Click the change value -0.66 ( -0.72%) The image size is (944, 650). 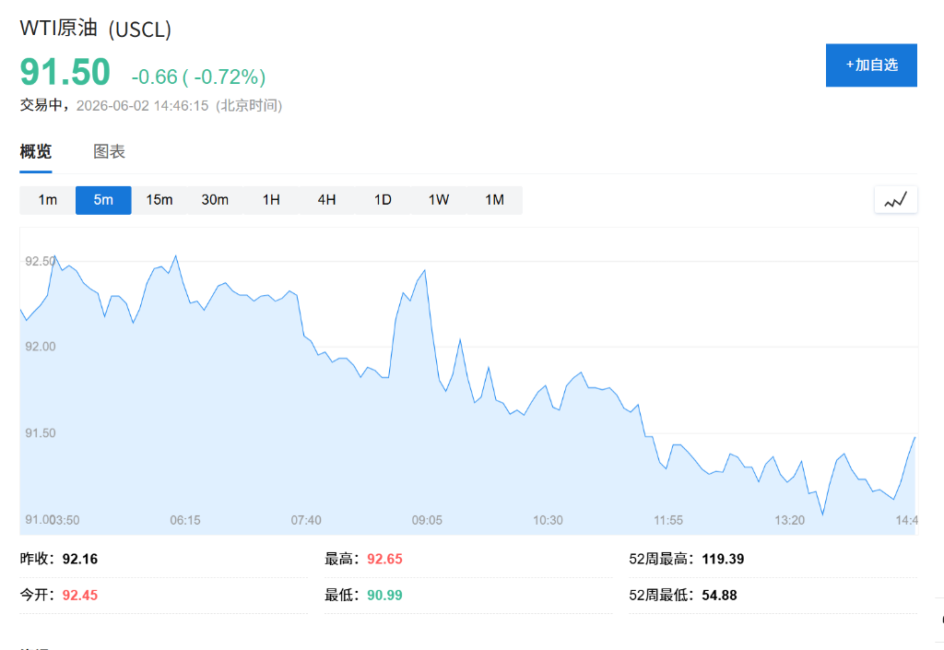[199, 77]
